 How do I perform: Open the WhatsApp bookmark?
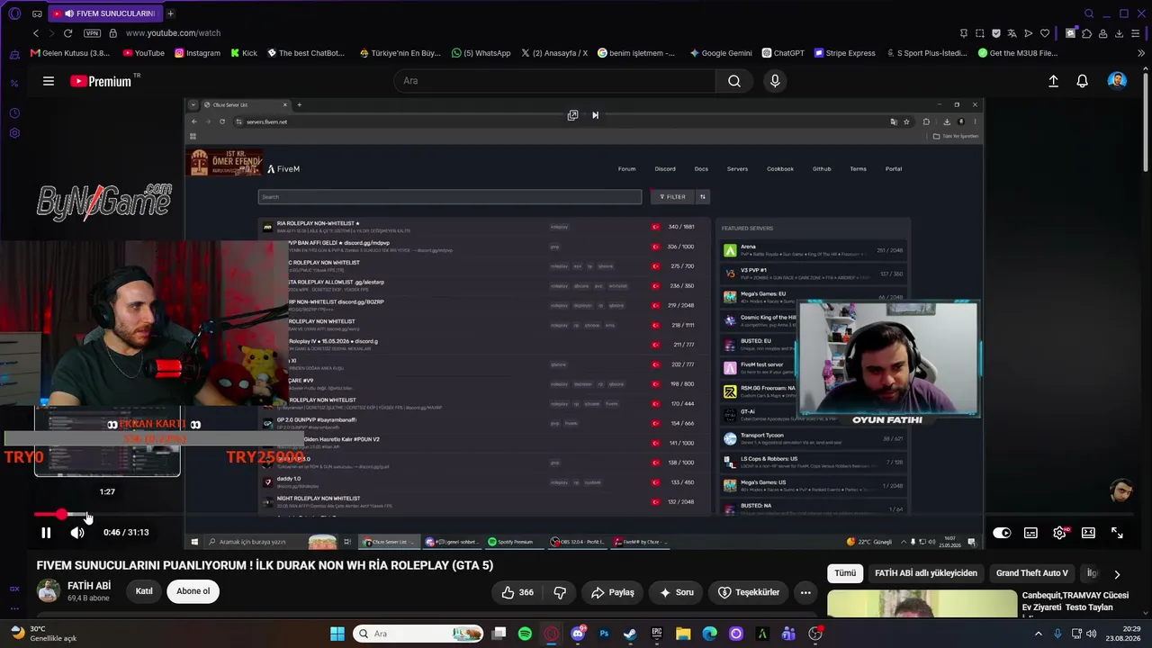(481, 53)
